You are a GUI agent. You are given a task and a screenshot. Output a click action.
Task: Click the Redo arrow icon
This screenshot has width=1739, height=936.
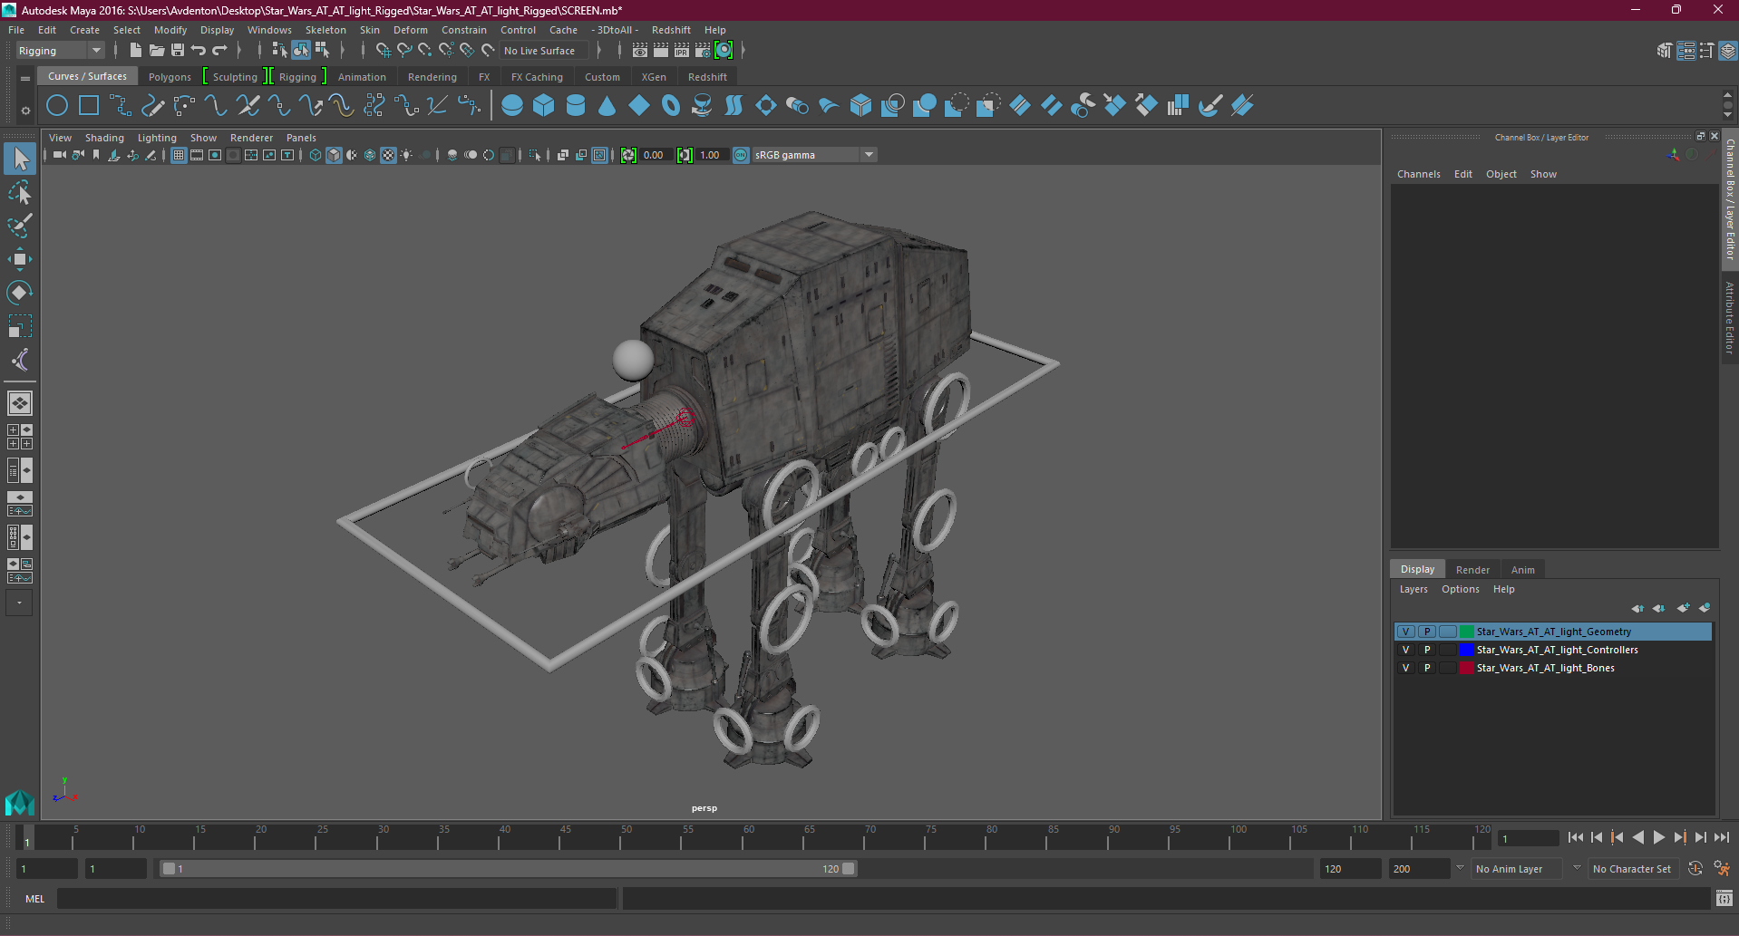pyautogui.click(x=219, y=51)
